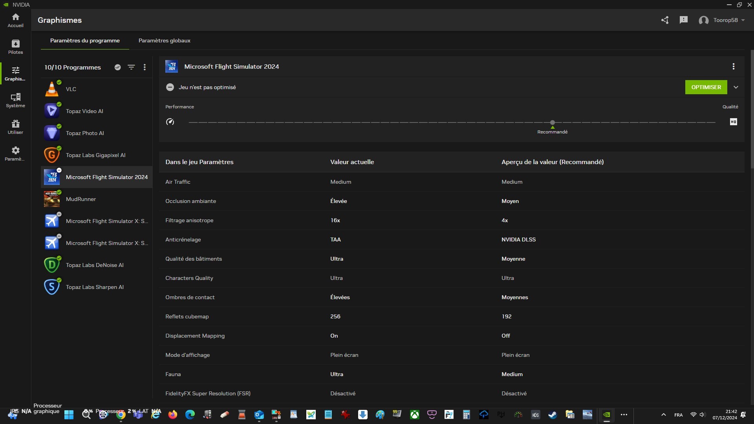This screenshot has height=424, width=754.
Task: Click the HQ quality icon
Action: (x=734, y=122)
